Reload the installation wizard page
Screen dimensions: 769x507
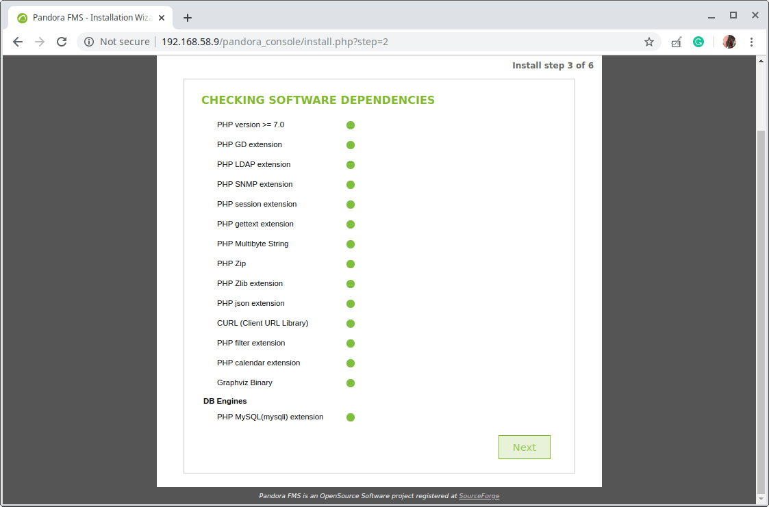62,42
